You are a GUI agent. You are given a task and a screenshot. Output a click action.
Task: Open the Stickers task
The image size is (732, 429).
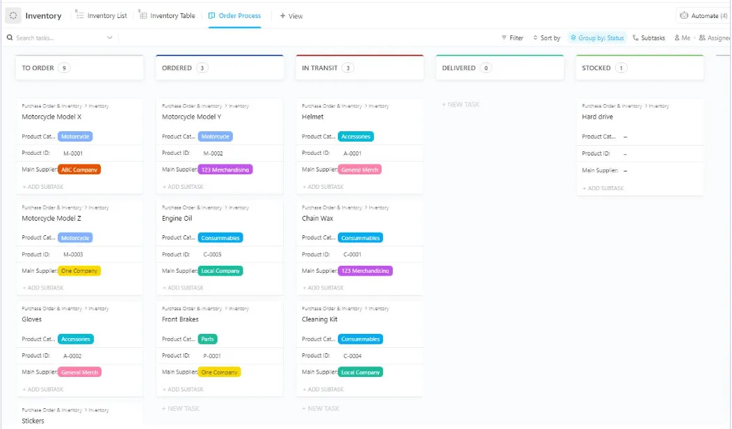pyautogui.click(x=33, y=421)
